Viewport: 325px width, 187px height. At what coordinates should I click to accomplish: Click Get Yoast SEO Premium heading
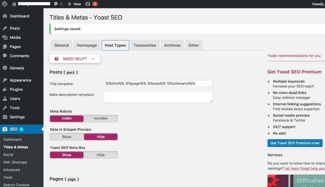295,72
